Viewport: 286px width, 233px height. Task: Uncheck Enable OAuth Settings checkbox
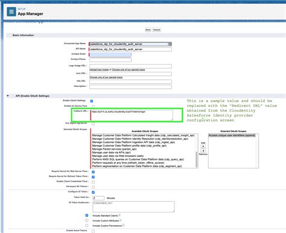pos(92,101)
